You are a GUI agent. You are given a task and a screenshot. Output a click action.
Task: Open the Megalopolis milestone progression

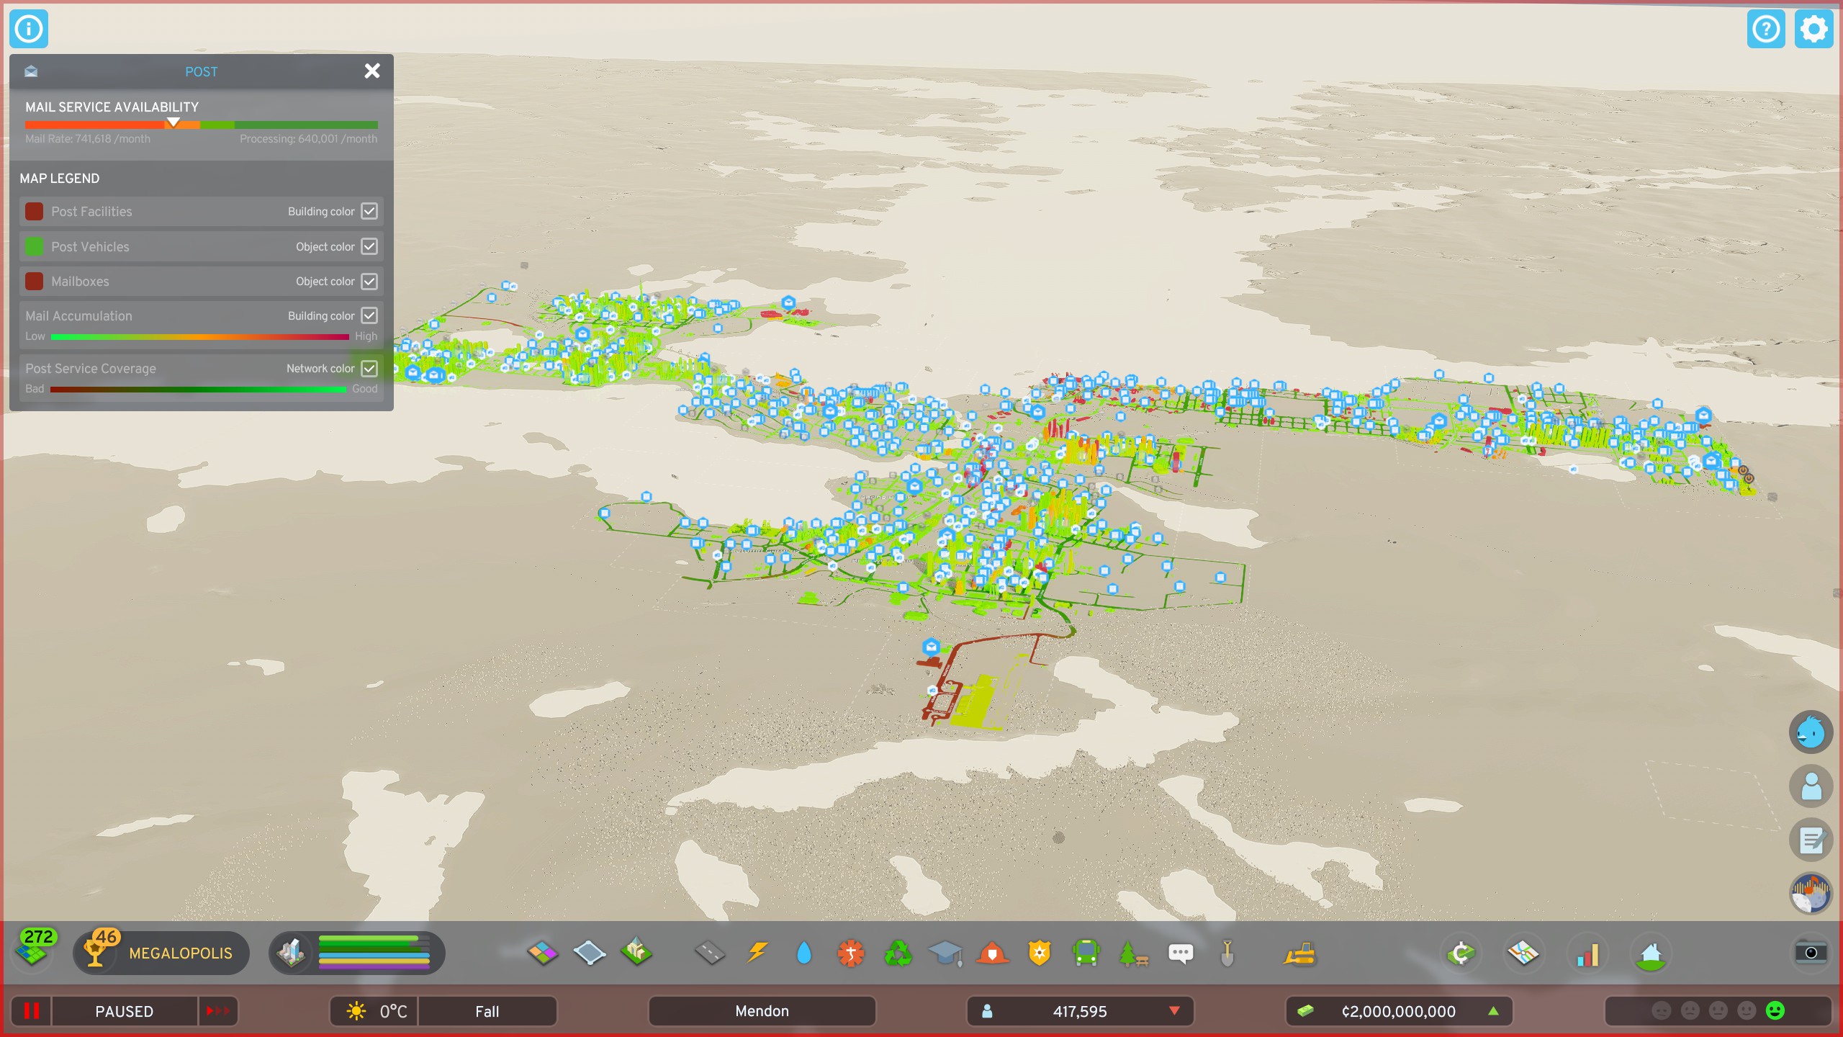(x=162, y=953)
